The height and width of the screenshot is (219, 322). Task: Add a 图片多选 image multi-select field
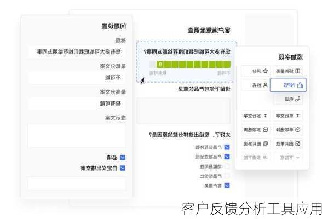click(x=255, y=143)
